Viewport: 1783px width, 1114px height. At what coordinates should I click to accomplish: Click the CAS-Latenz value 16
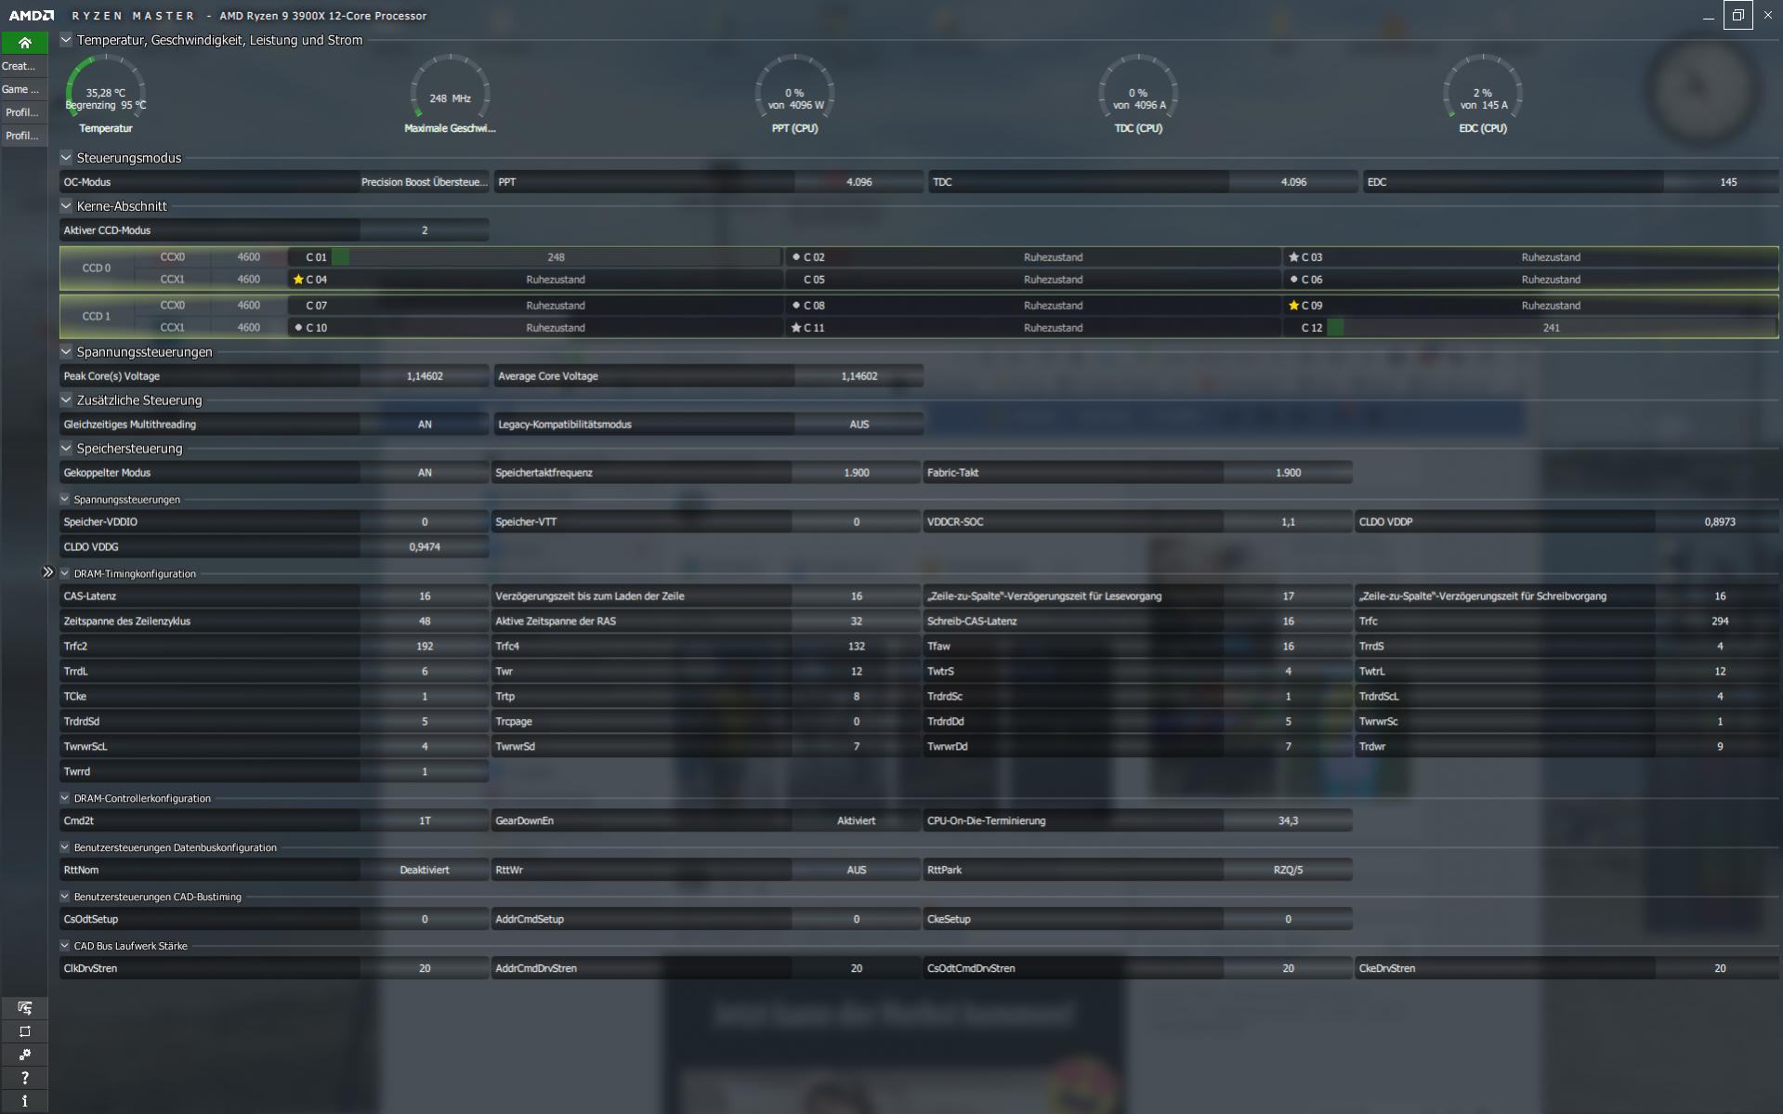coord(425,596)
